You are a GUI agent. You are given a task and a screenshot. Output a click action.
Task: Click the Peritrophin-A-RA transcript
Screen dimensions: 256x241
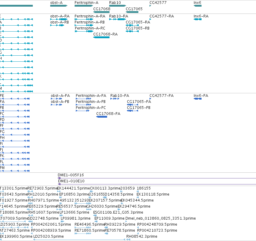click(x=84, y=19)
